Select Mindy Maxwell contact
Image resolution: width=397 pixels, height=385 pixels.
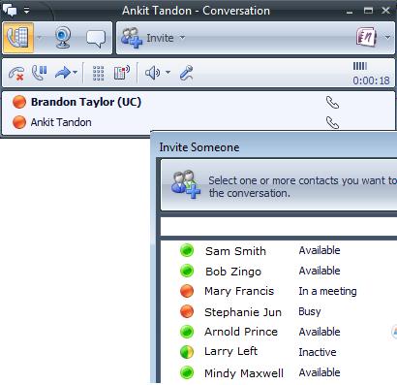(x=244, y=373)
